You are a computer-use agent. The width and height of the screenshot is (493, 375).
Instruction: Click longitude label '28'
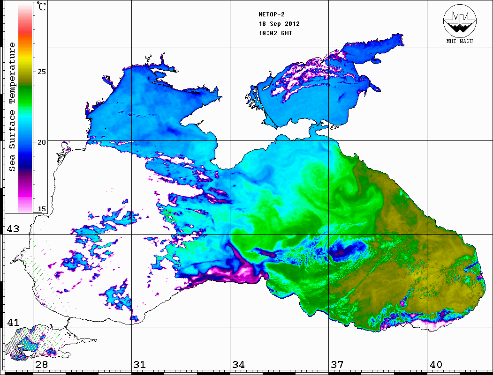click(41, 365)
